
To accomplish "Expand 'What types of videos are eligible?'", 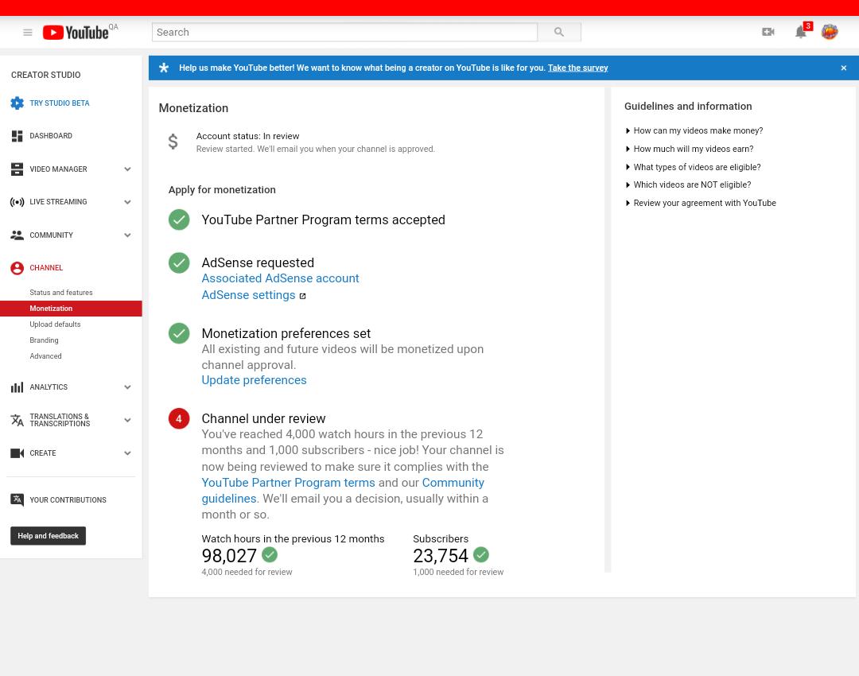I will pos(693,167).
